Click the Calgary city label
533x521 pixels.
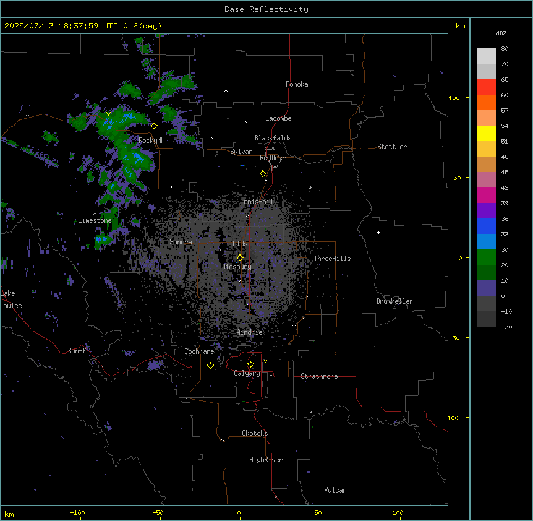coord(247,373)
